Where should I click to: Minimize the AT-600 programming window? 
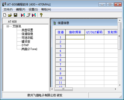[x=102, y=4]
